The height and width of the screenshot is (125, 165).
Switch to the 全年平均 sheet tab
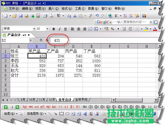81,100
